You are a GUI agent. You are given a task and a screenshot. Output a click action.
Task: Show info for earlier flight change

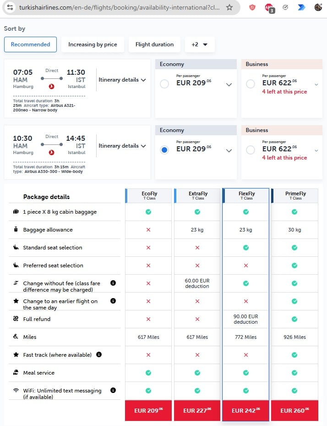tap(113, 301)
